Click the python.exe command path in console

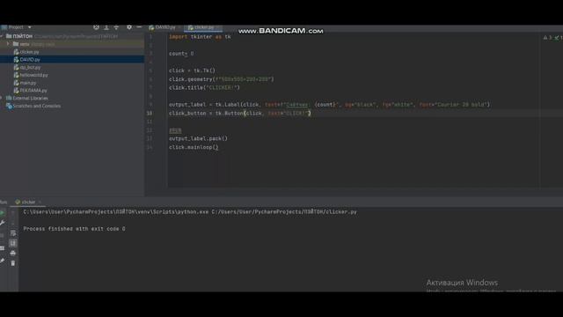pyautogui.click(x=115, y=212)
